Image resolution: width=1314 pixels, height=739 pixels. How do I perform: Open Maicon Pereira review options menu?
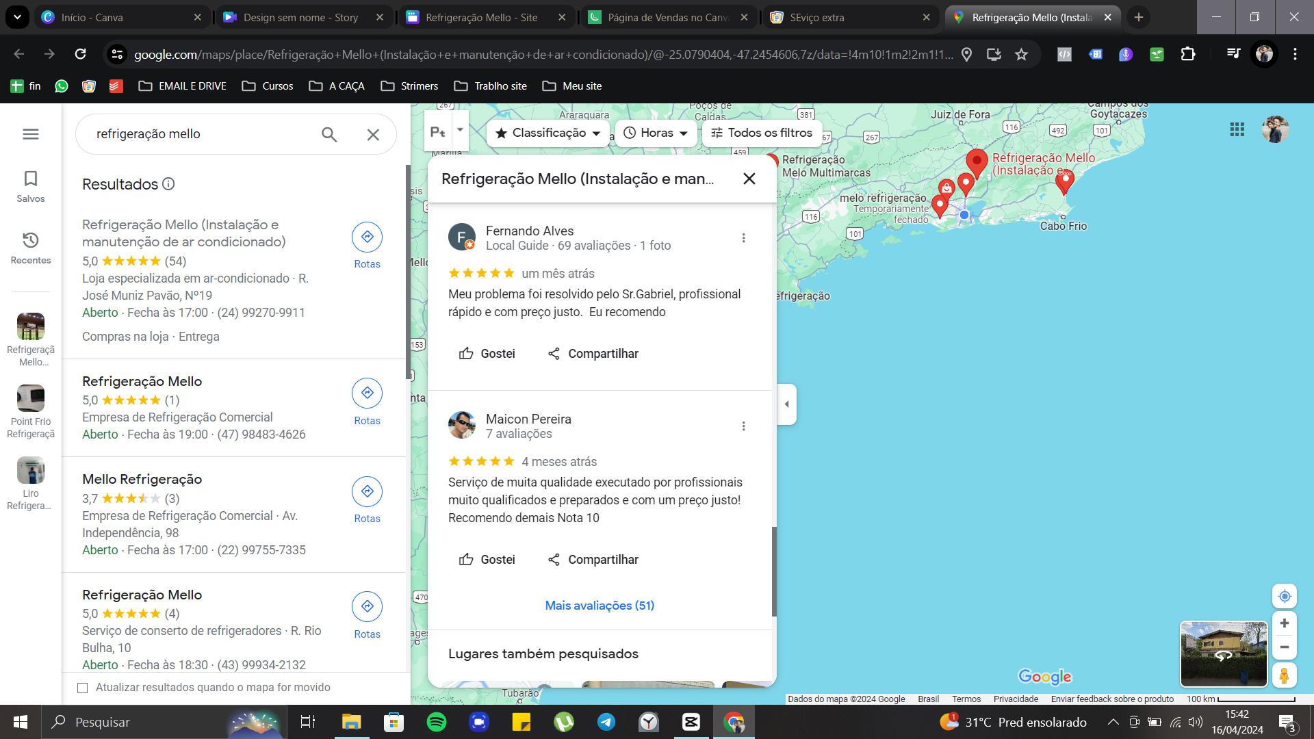pyautogui.click(x=743, y=426)
